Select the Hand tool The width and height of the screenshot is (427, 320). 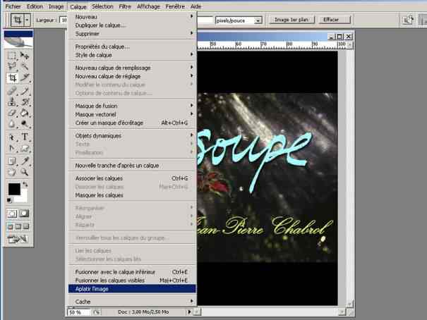tap(12, 171)
